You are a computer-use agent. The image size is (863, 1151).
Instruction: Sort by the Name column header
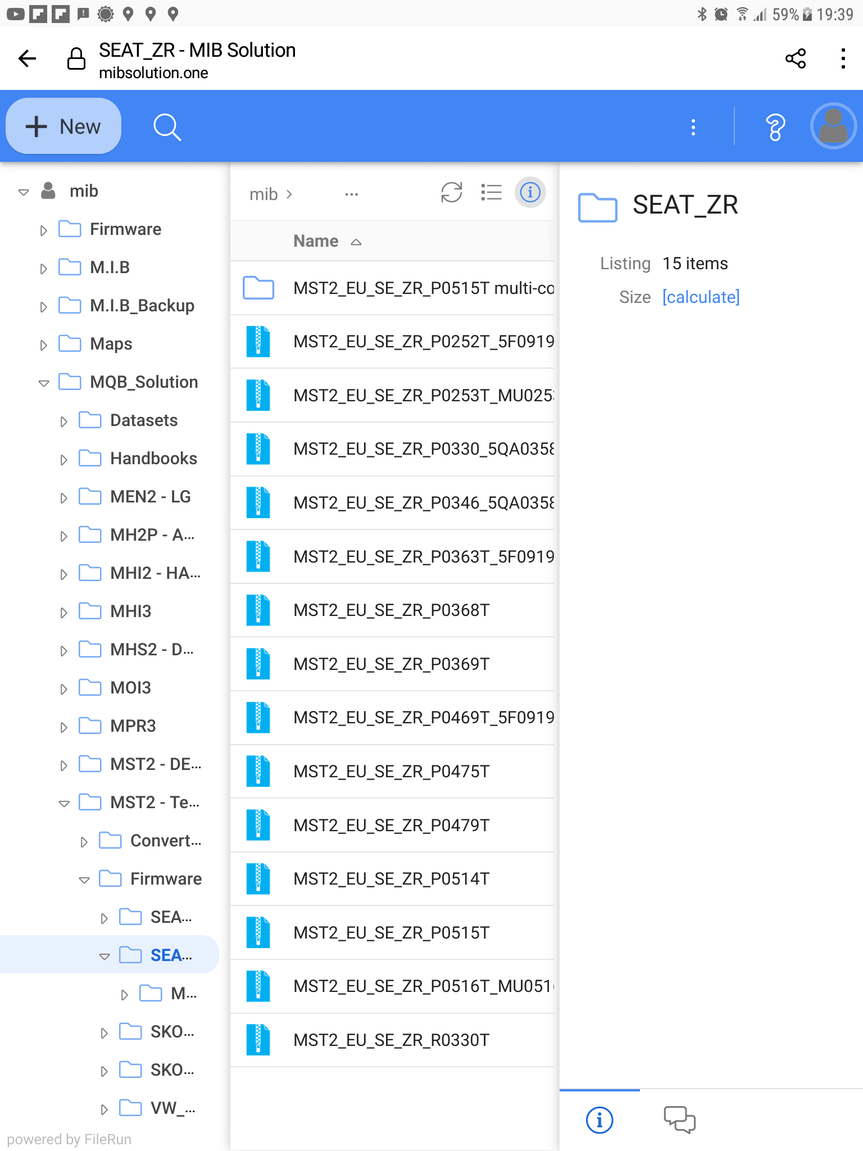point(316,241)
